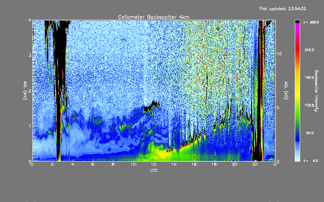The width and height of the screenshot is (324, 202).
Task: Click the 'Backscatter Intensity' colorbar label
Action: click(316, 91)
